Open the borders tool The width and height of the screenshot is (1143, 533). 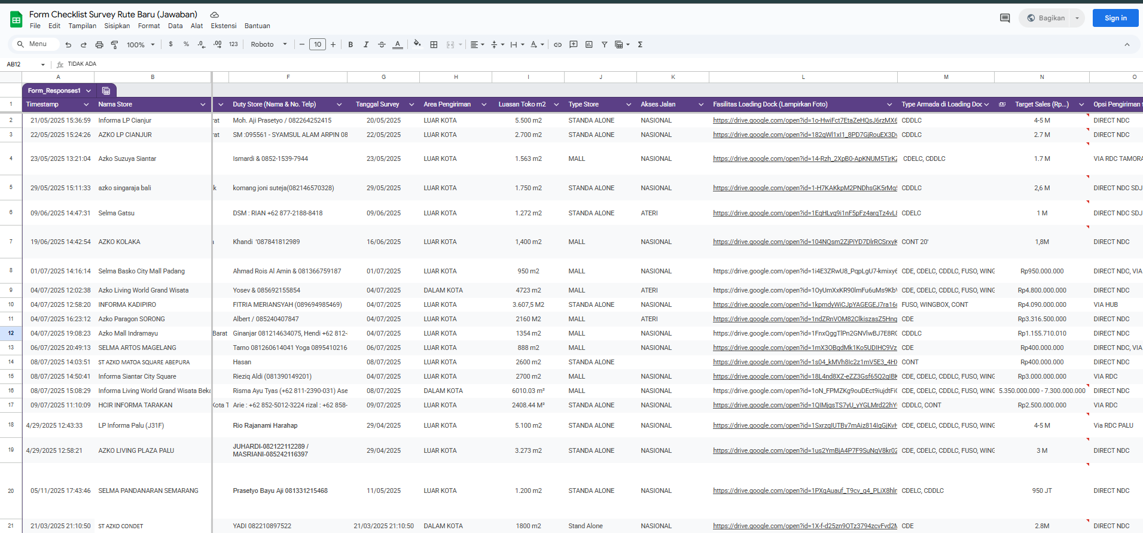(434, 45)
